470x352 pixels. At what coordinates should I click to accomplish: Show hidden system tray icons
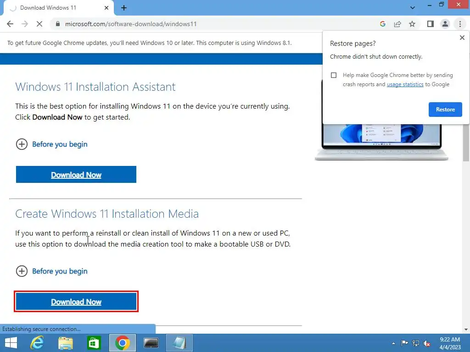click(x=393, y=343)
